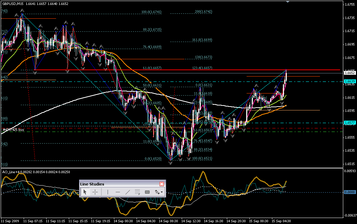The height and width of the screenshot is (224, 357).
Task: Activate the crosshair tool
Action: (x=95, y=192)
